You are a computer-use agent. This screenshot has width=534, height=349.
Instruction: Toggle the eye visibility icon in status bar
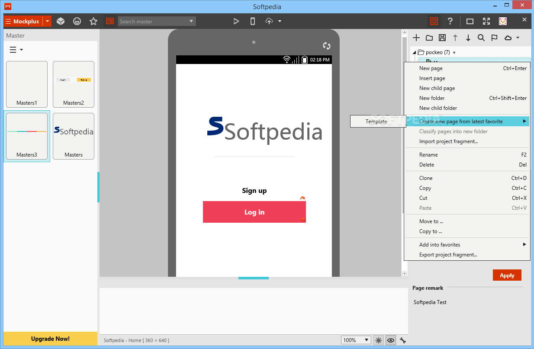pos(391,340)
